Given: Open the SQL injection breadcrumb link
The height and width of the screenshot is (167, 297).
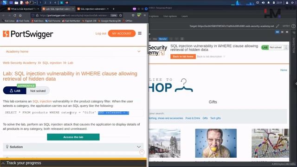Looking at the screenshot, I should click(x=52, y=63).
